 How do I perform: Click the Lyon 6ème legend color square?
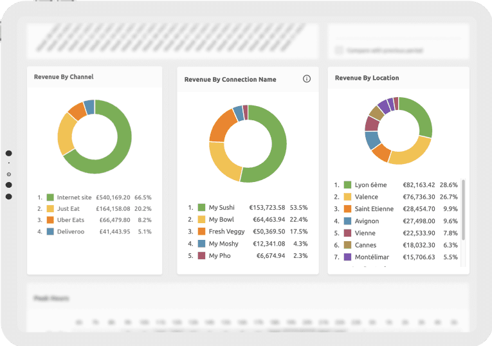[x=347, y=185]
